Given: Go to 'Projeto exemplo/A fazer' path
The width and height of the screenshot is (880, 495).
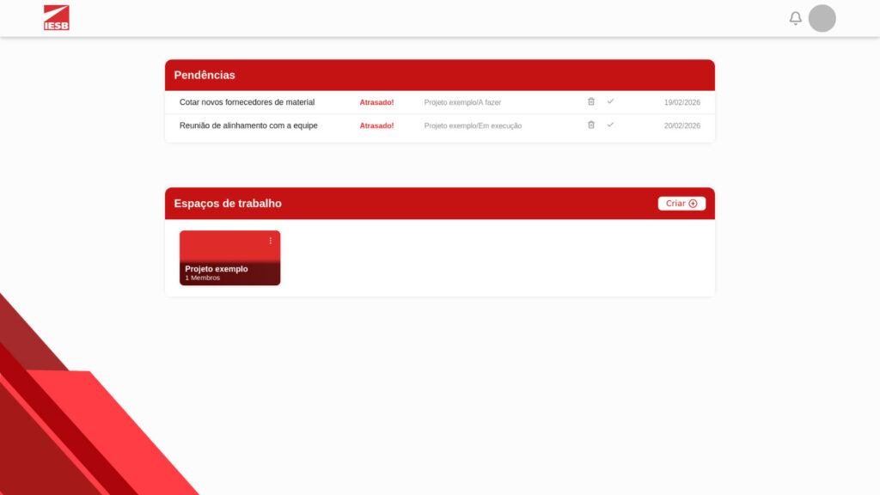Looking at the screenshot, I should click(462, 102).
